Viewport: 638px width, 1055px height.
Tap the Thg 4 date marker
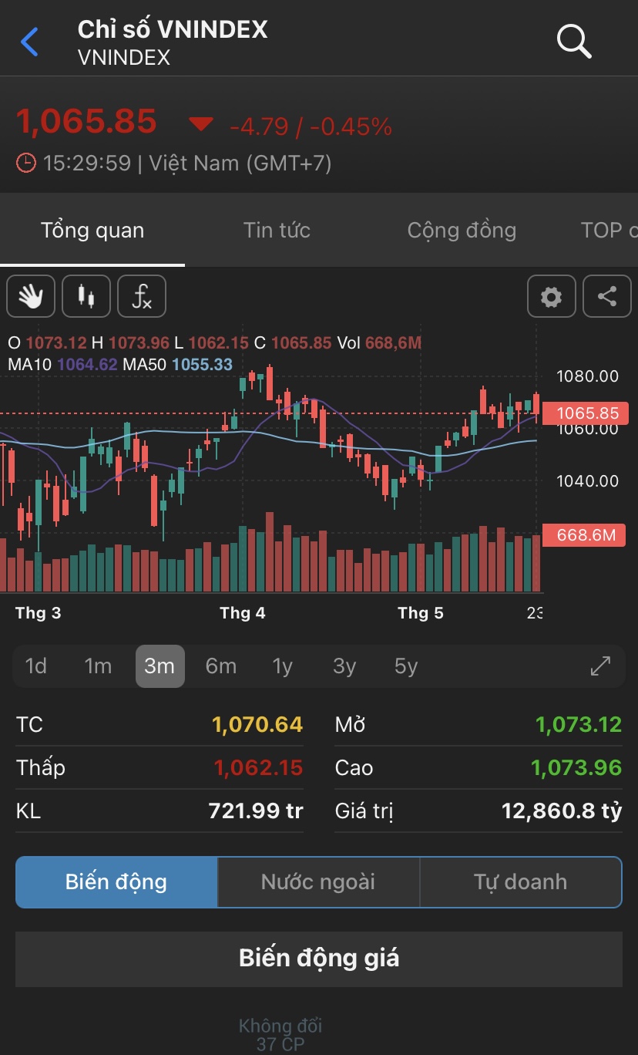[243, 613]
